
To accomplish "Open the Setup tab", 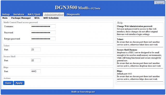I will tap(6, 14).
